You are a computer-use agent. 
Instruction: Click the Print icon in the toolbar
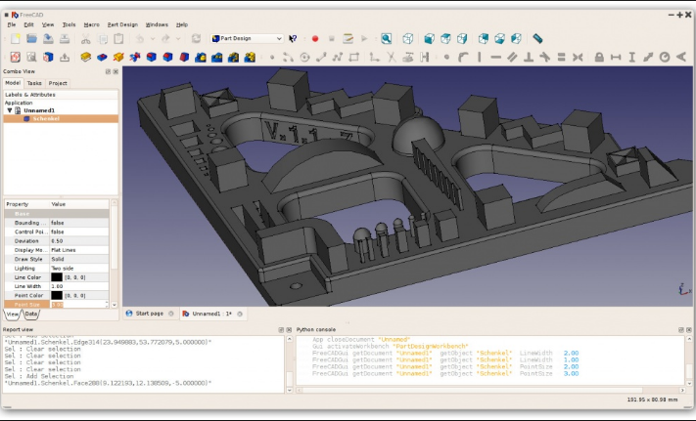(x=65, y=39)
